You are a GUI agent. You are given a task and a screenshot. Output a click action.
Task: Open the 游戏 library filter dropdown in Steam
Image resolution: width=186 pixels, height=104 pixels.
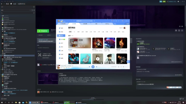[16, 10]
